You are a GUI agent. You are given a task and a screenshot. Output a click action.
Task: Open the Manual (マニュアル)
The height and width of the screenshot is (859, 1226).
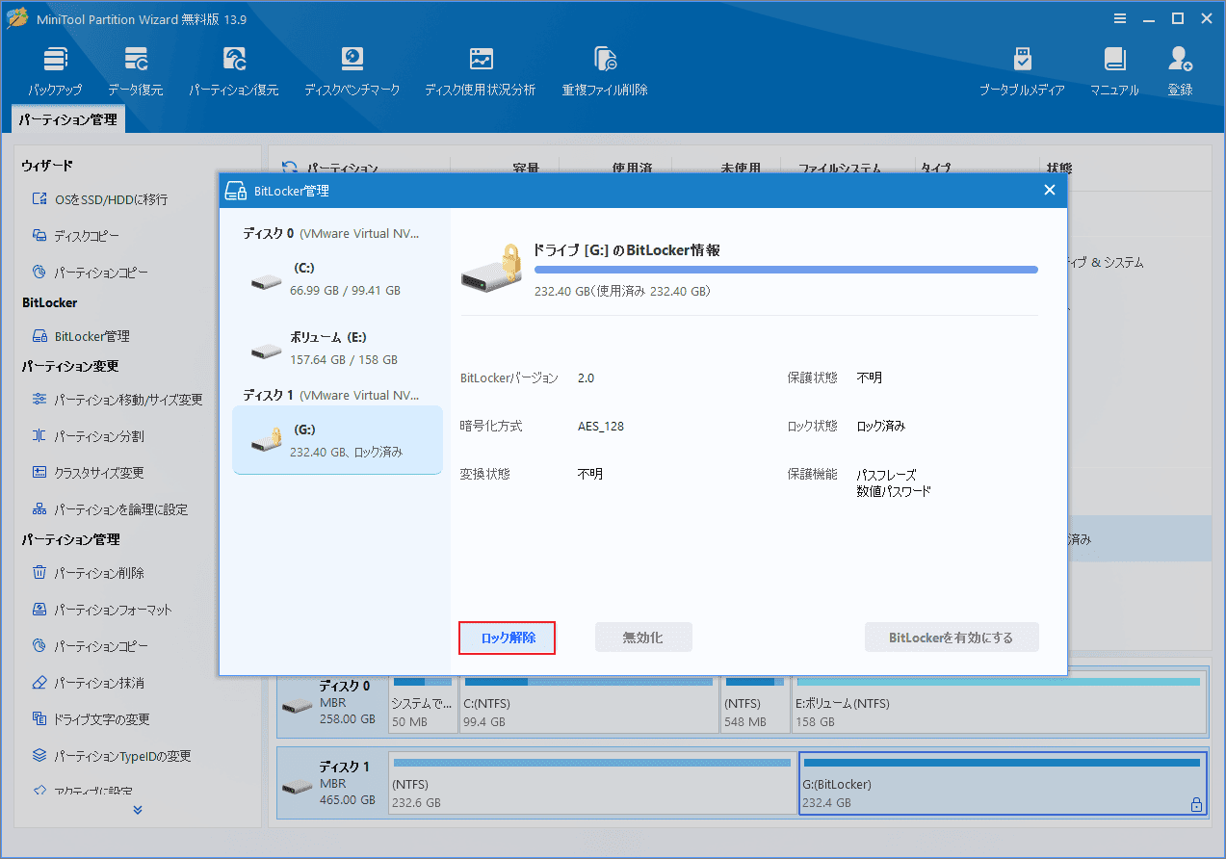(x=1114, y=70)
